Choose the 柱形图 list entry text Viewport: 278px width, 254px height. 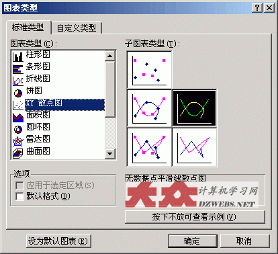point(38,54)
